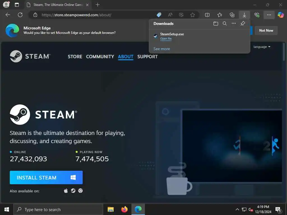
Task: Click the Open file link
Action: click(x=166, y=39)
